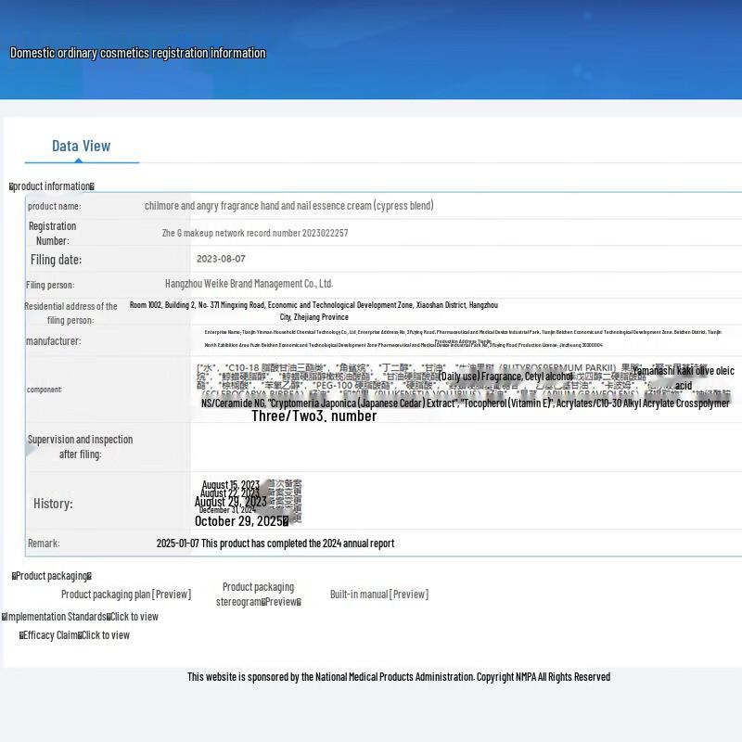742x742 pixels.
Task: Click the page title in blue banner
Action: click(x=137, y=53)
